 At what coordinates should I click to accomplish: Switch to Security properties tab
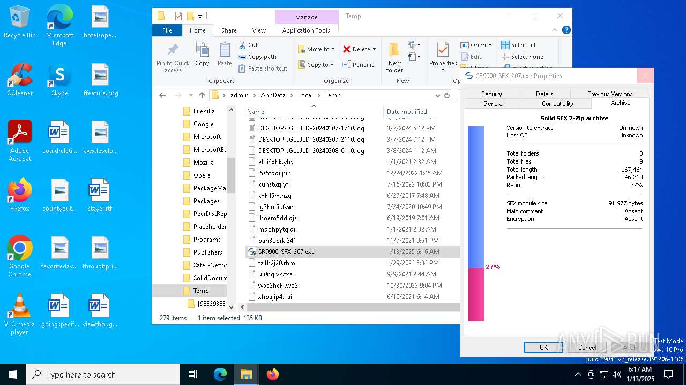pos(491,94)
